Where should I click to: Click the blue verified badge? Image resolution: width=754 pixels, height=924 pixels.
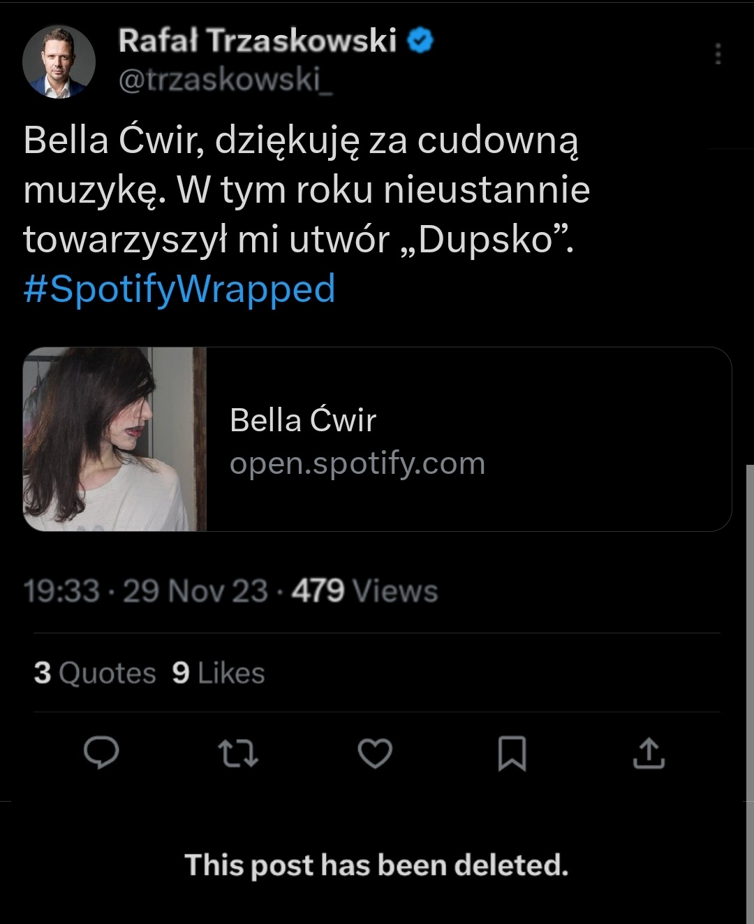coord(420,41)
